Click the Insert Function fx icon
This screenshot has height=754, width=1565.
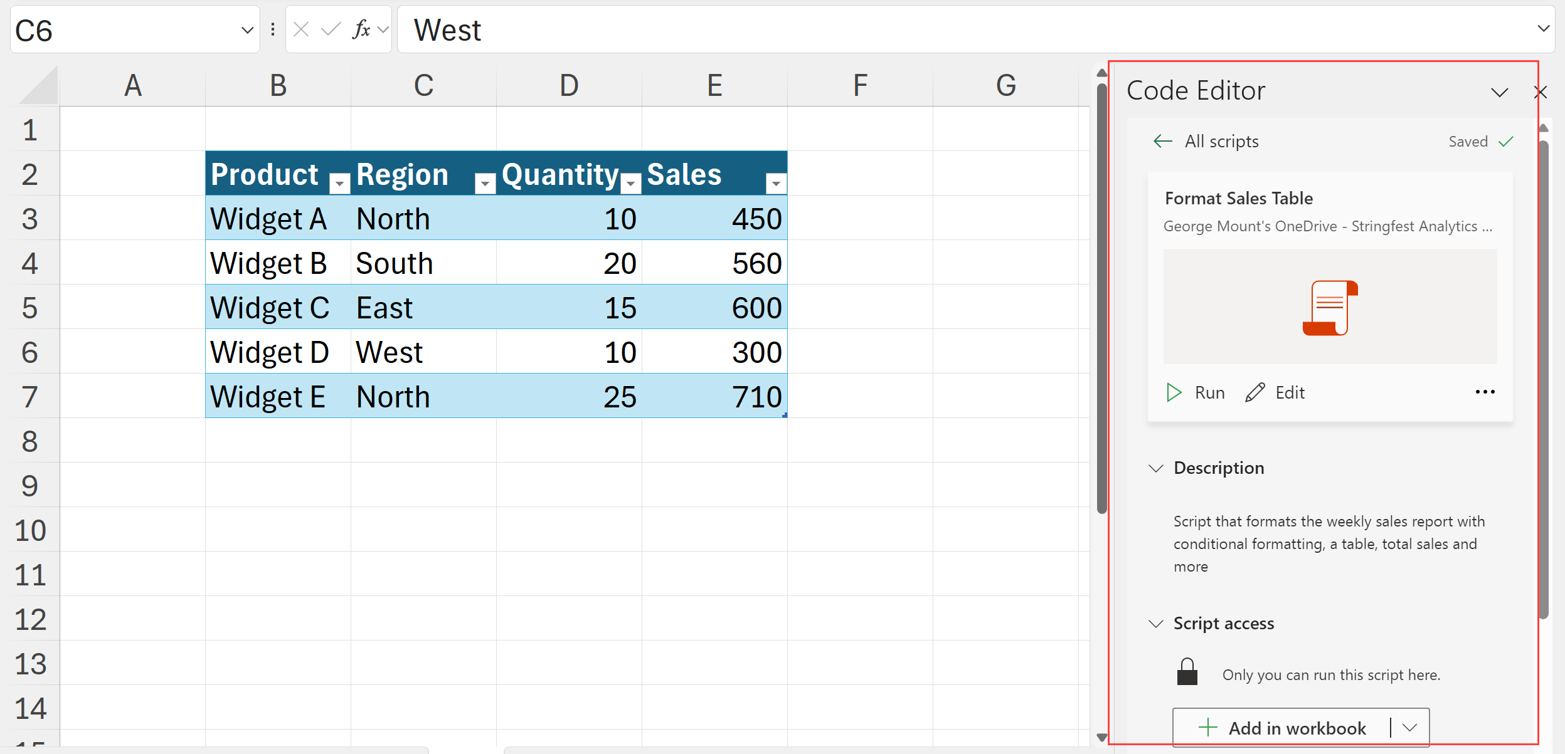click(362, 29)
